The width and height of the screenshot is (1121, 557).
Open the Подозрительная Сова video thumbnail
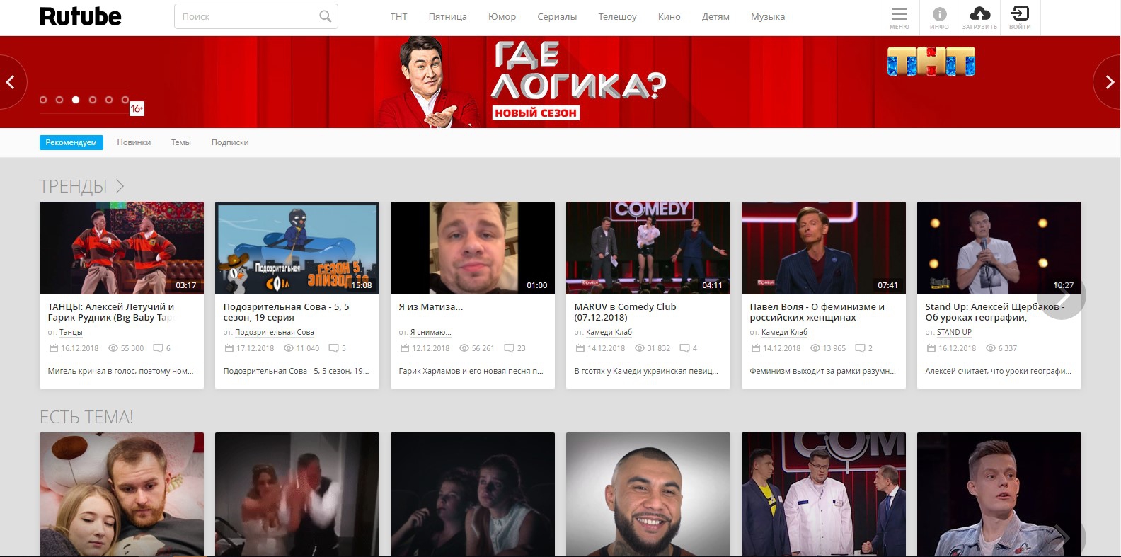pyautogui.click(x=297, y=248)
